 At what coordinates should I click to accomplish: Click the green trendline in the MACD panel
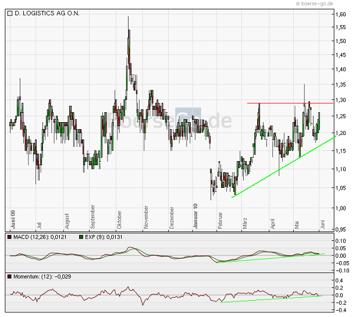[270, 258]
